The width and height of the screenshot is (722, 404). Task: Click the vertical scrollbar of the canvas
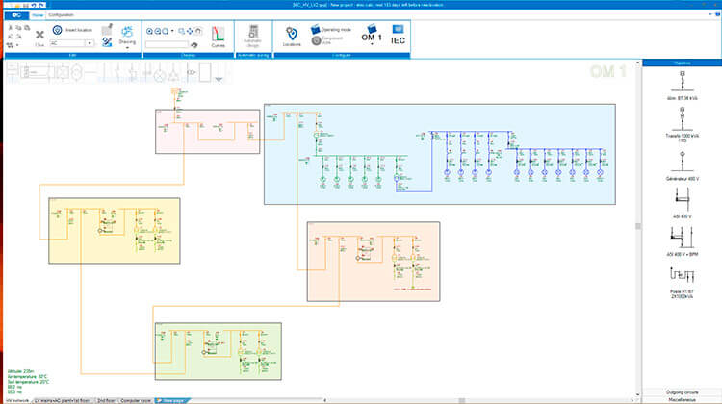[637, 227]
